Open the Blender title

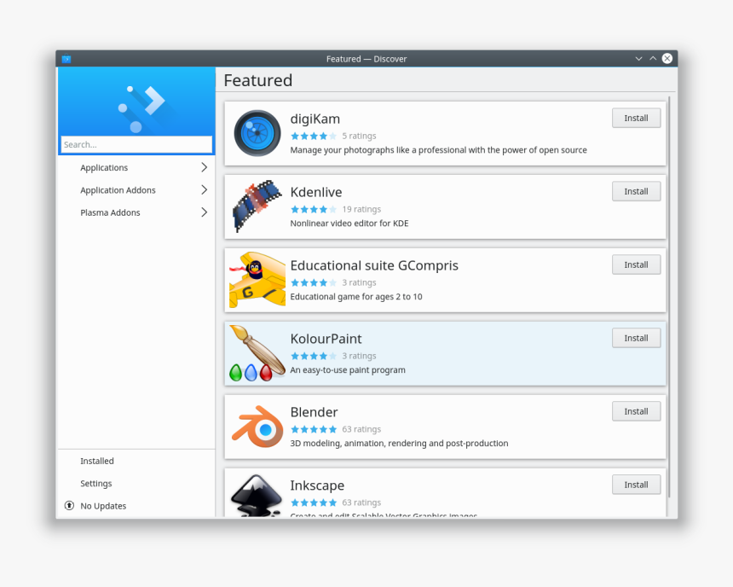pyautogui.click(x=314, y=412)
